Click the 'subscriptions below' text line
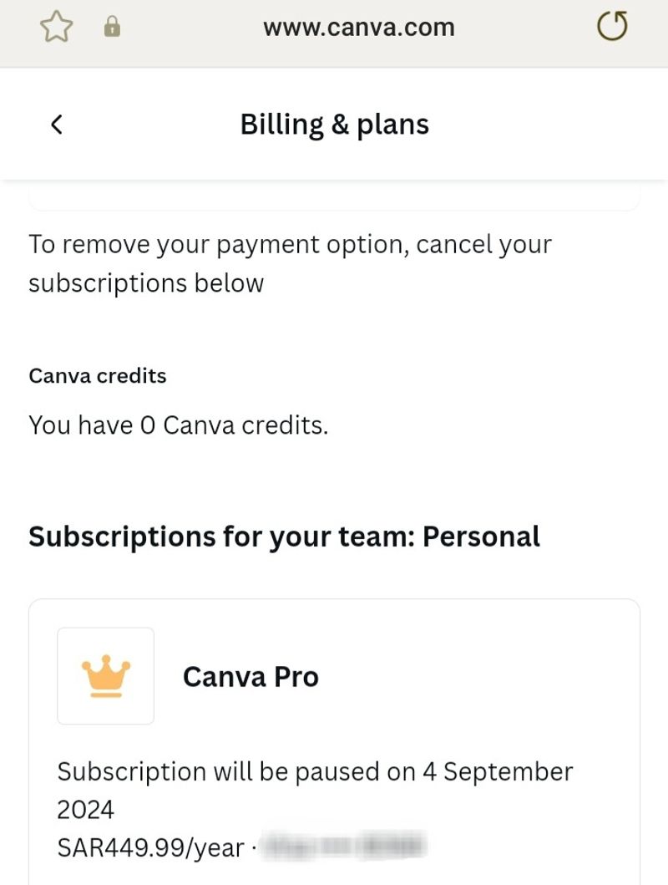This screenshot has width=668, height=885. pos(146,283)
